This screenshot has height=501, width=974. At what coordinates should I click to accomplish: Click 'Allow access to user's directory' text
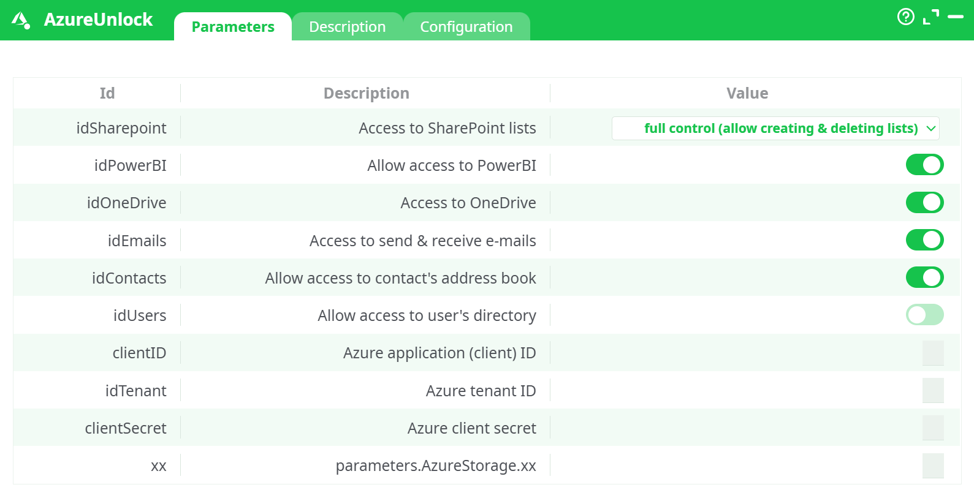(x=427, y=315)
